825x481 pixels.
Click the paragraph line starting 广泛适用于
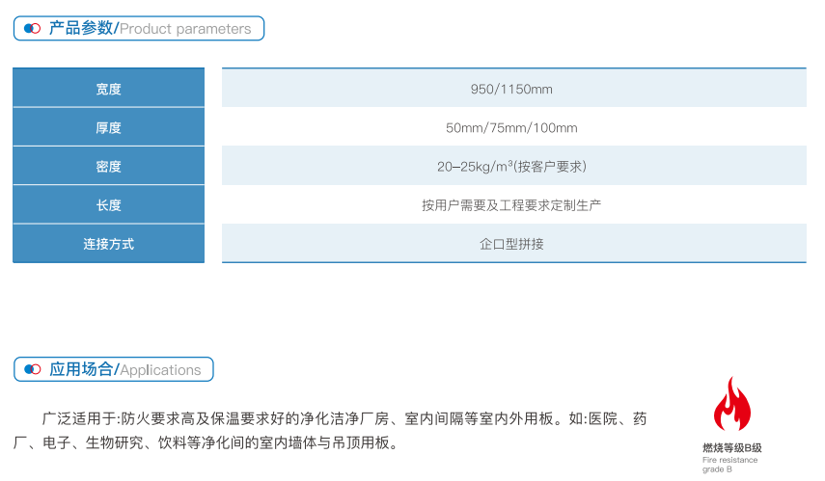[344, 418]
